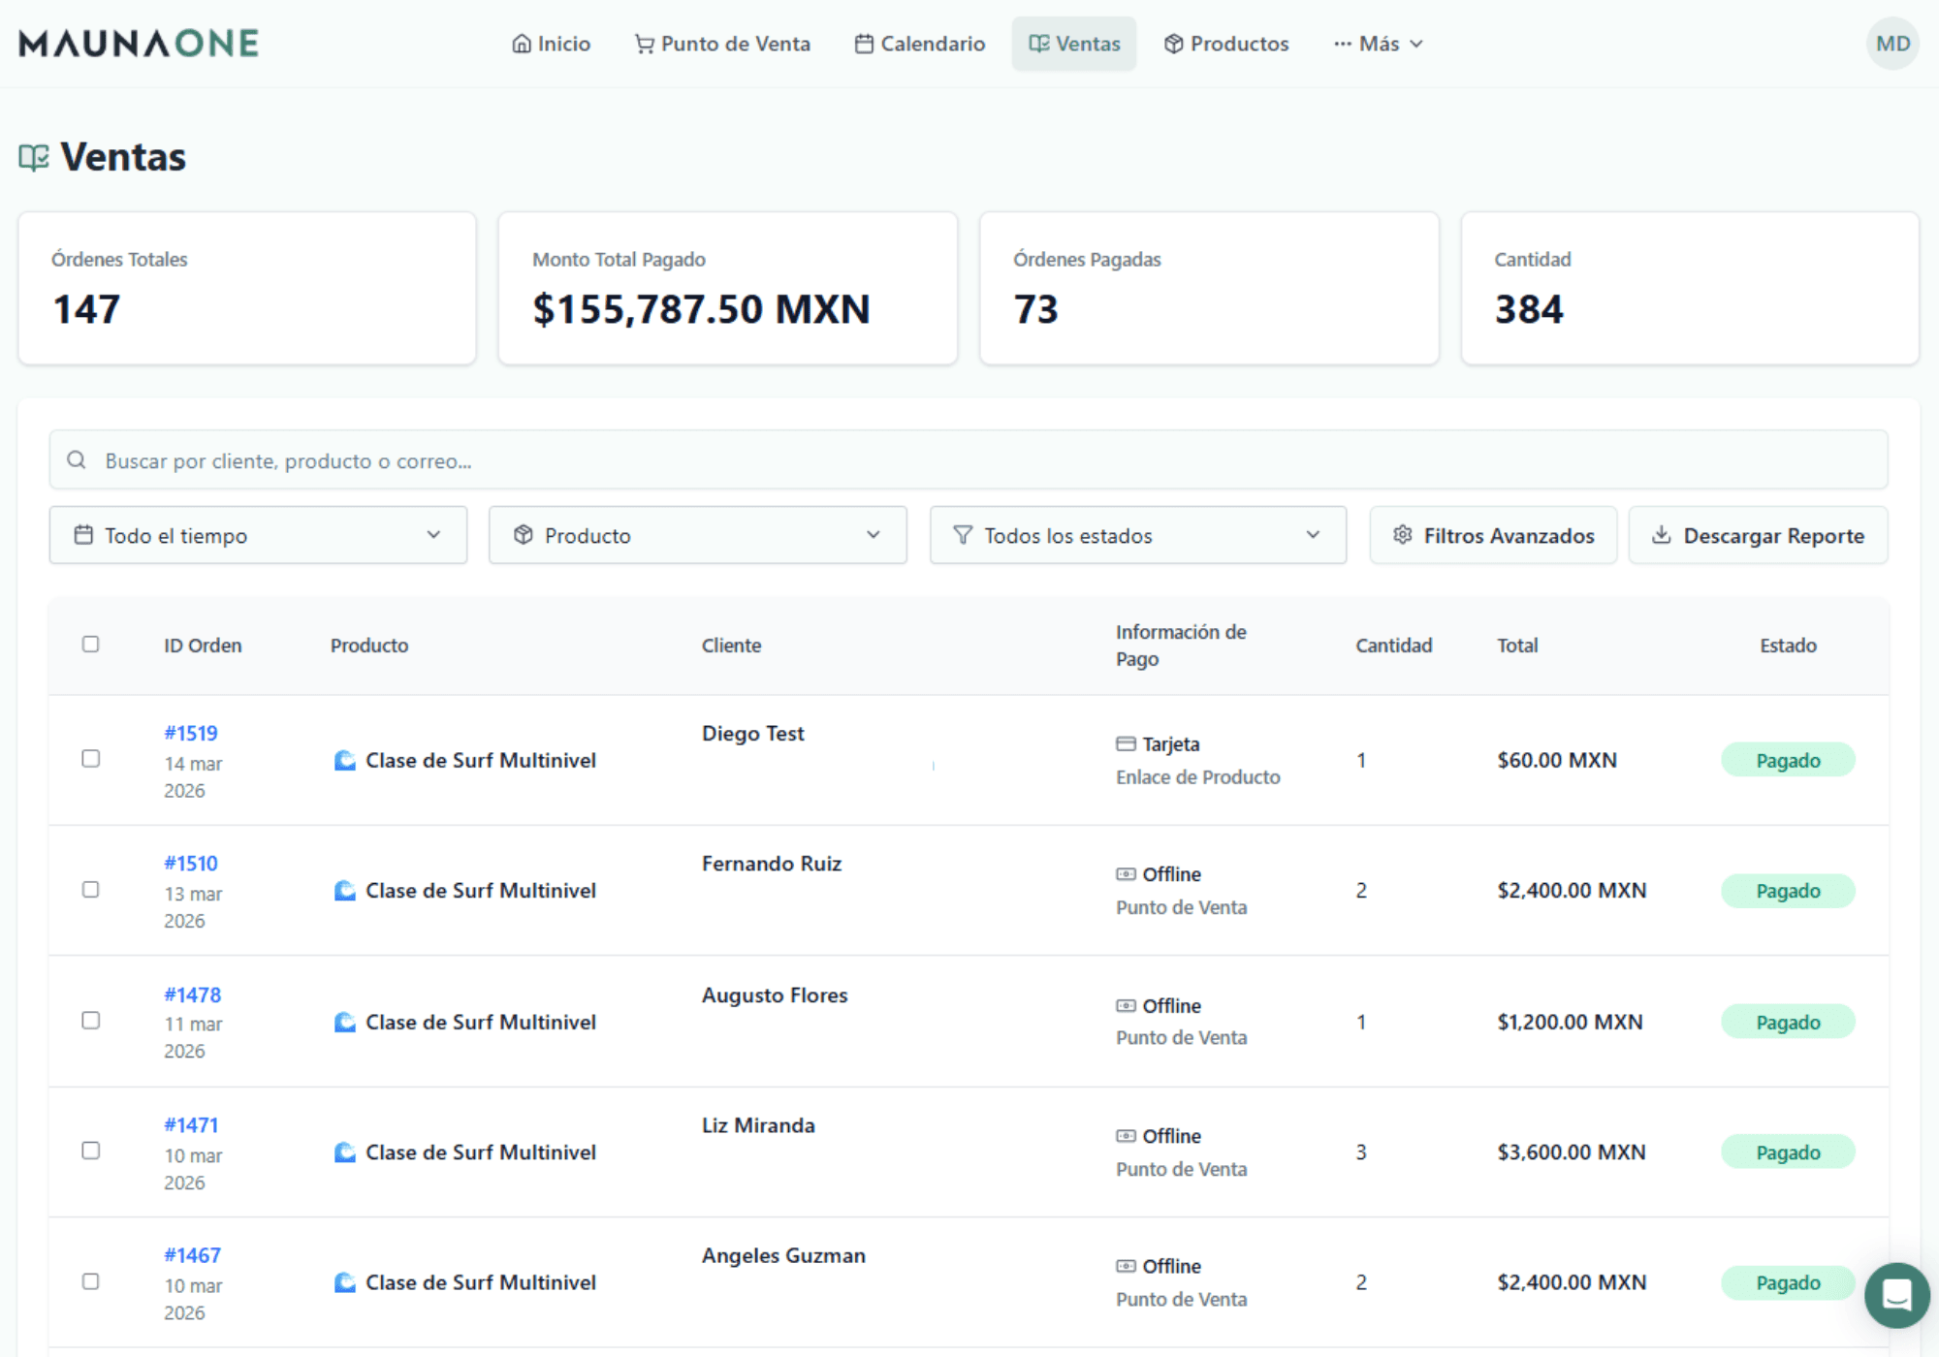Click the customer search field
This screenshot has width=1939, height=1357.
[969, 460]
